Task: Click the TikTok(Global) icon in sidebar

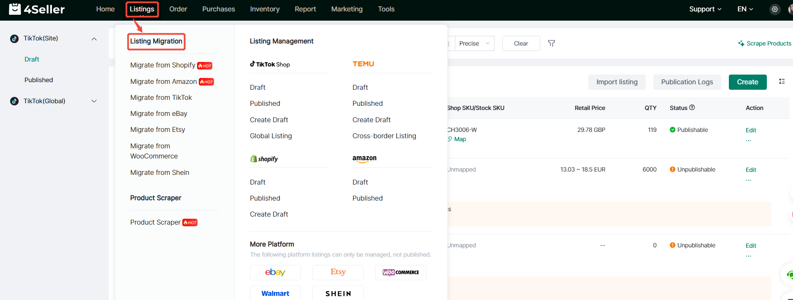Action: click(x=14, y=101)
